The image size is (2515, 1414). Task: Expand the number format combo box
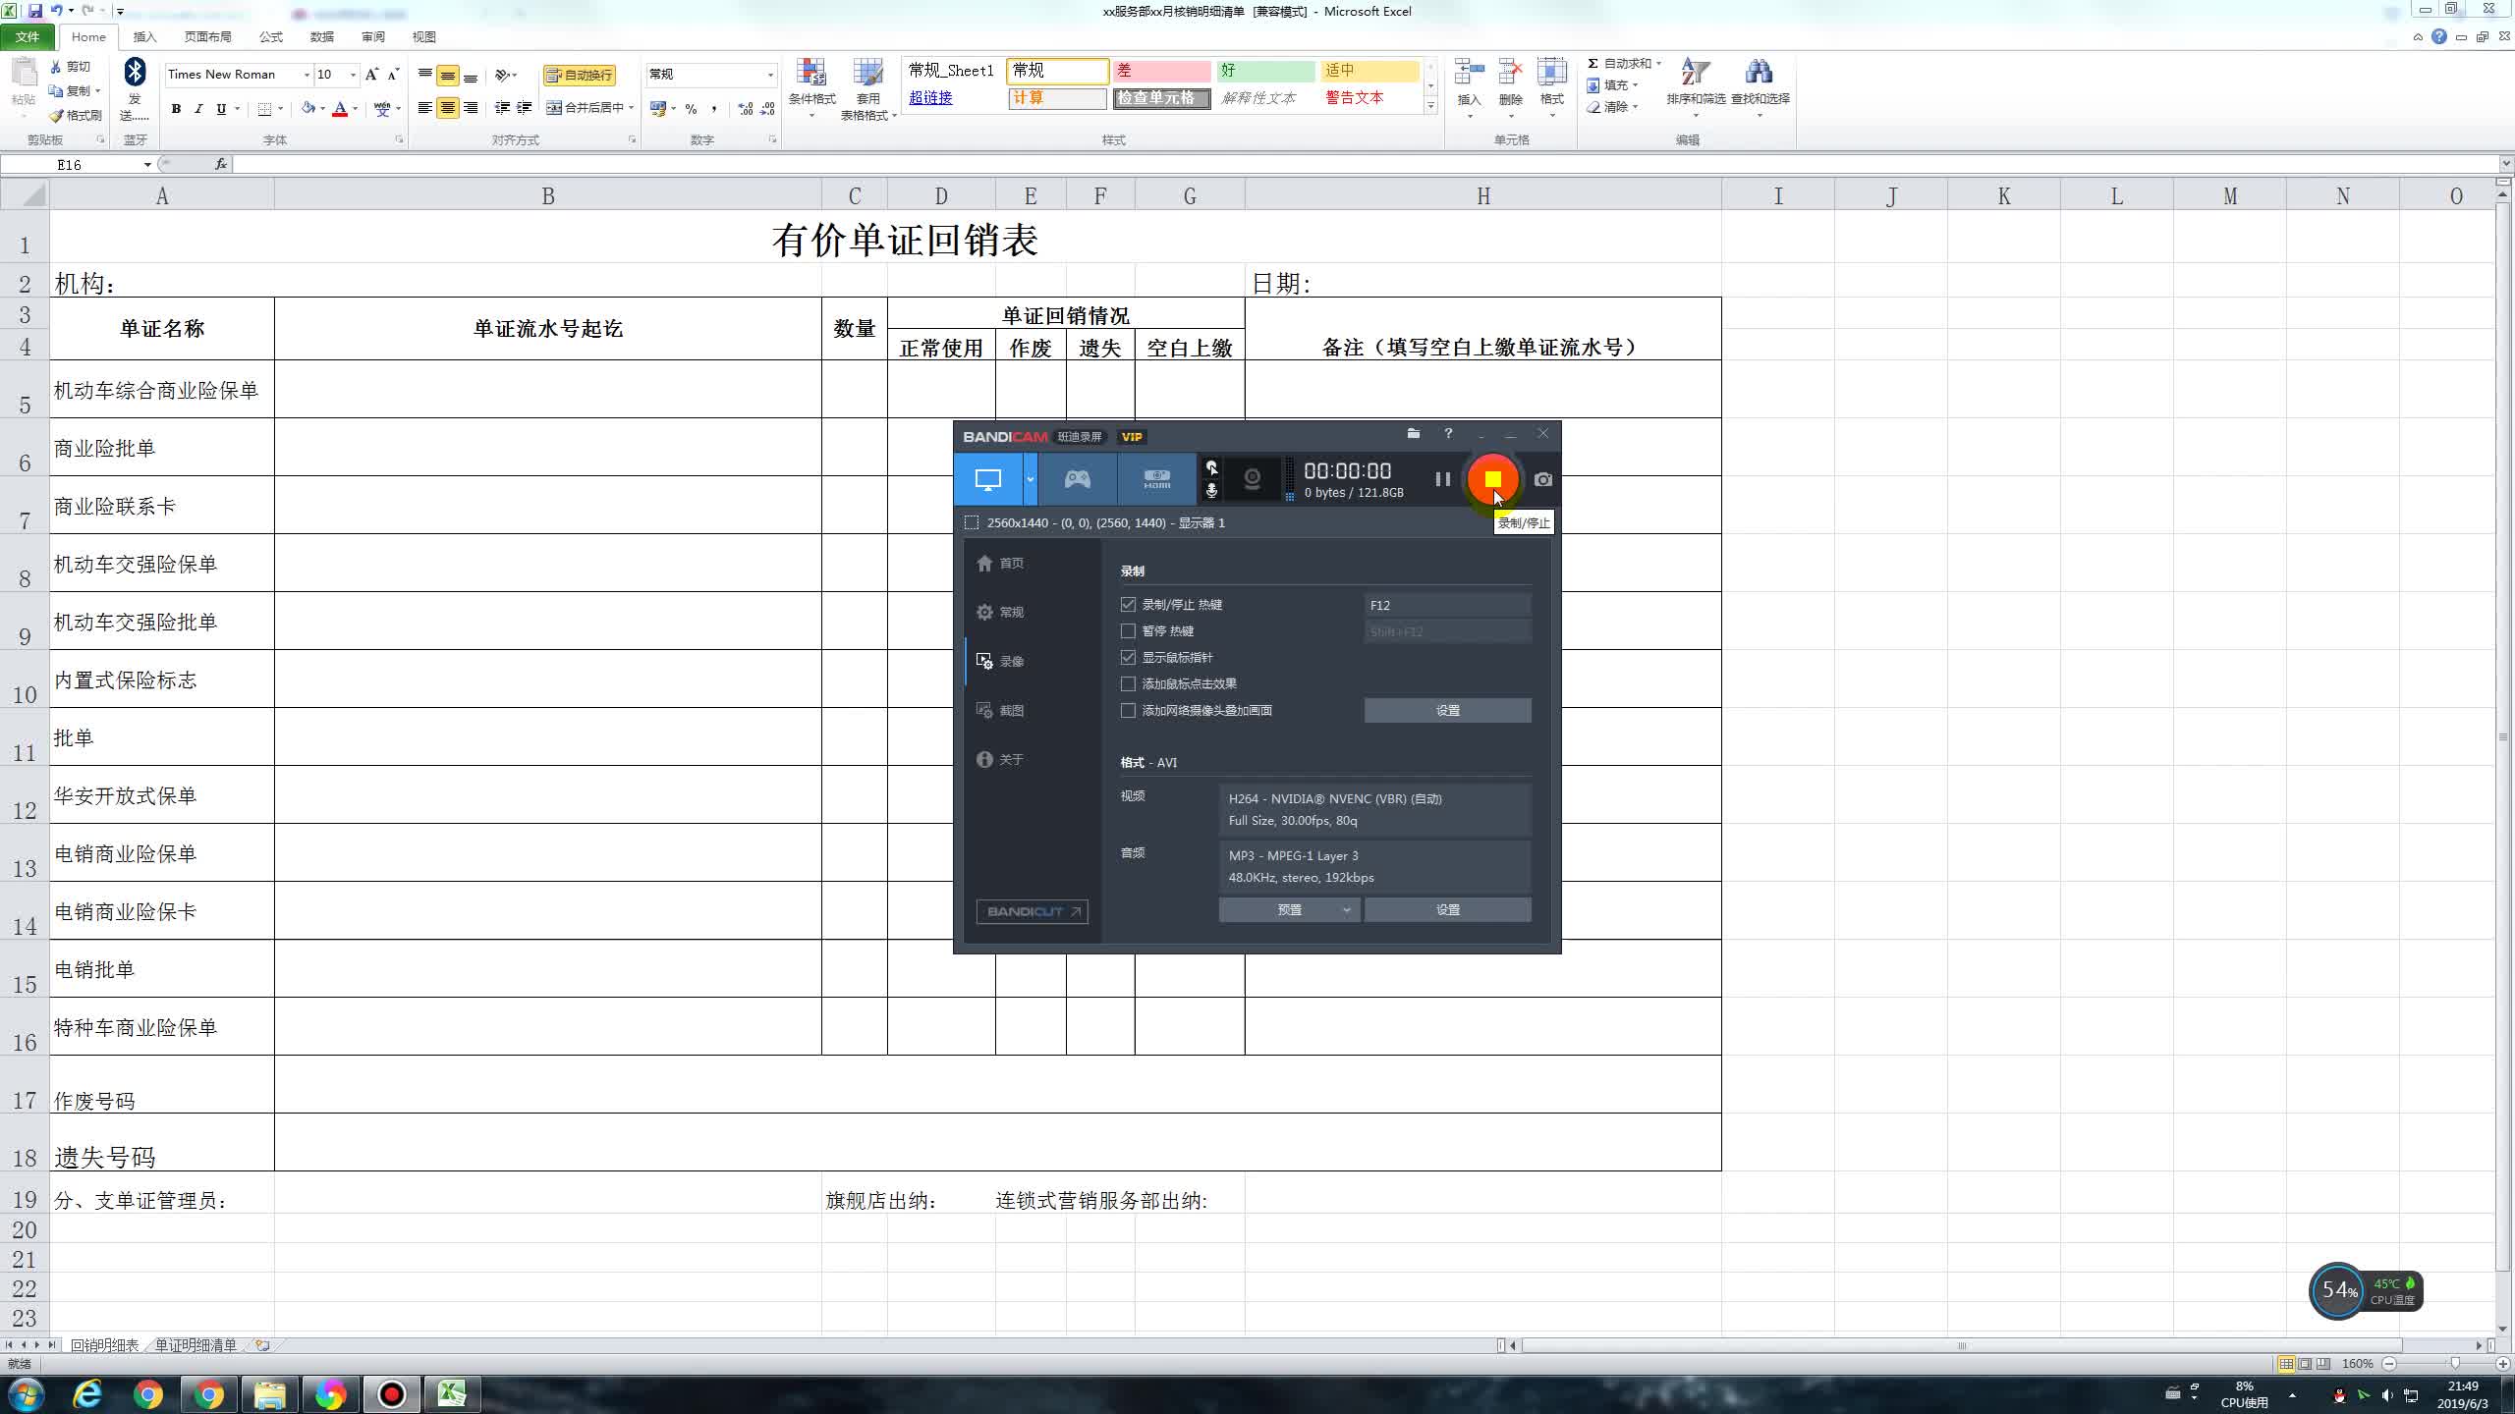pyautogui.click(x=770, y=75)
